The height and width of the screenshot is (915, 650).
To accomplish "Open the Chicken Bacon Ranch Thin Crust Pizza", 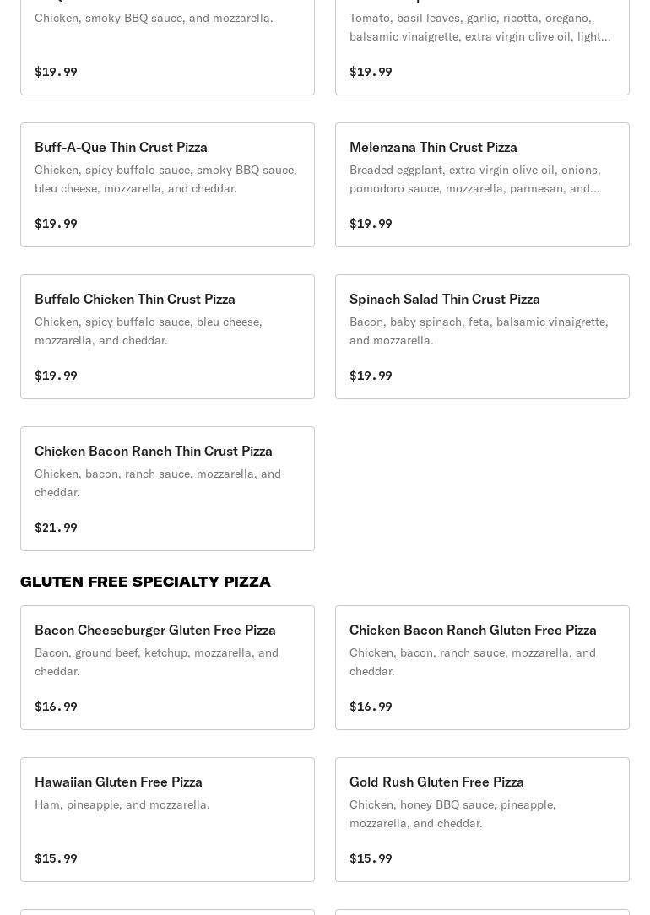I will [x=154, y=451].
